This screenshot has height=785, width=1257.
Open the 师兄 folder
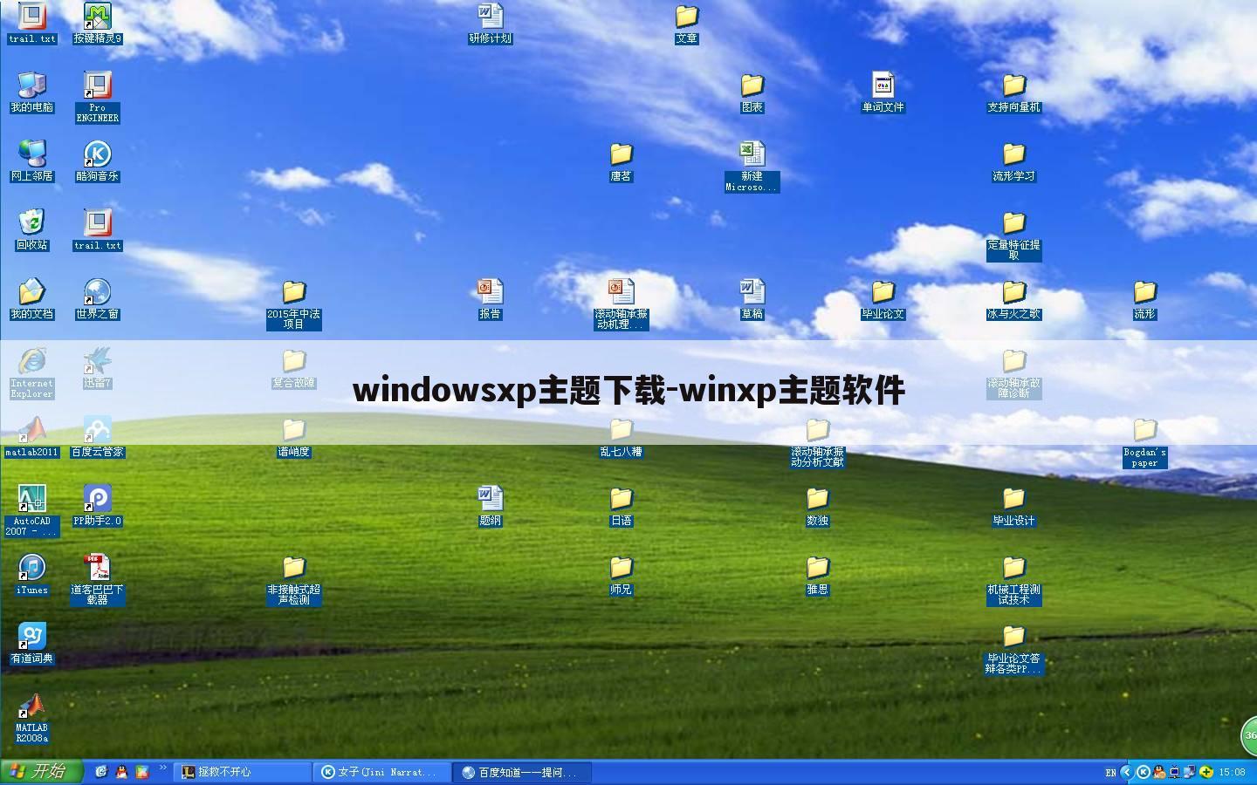(x=621, y=575)
